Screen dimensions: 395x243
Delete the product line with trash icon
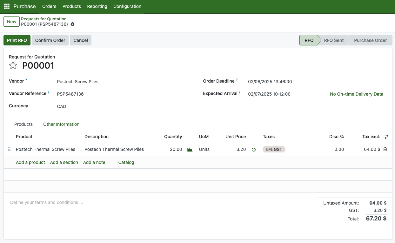coord(385,149)
